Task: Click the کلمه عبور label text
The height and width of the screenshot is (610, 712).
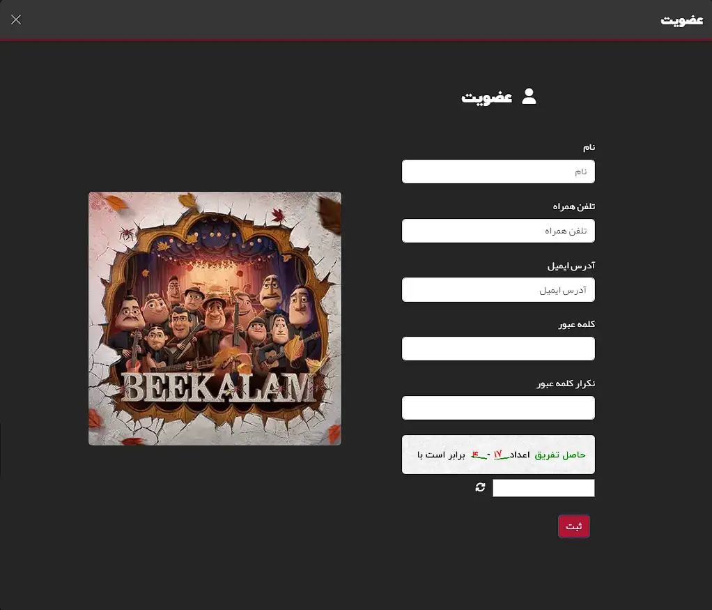Action: pyautogui.click(x=577, y=324)
